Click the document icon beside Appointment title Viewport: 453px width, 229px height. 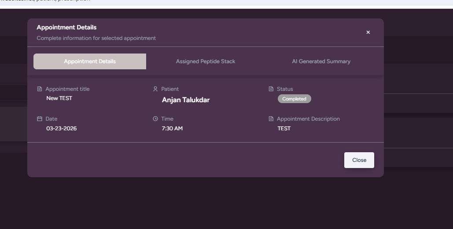[x=40, y=89]
